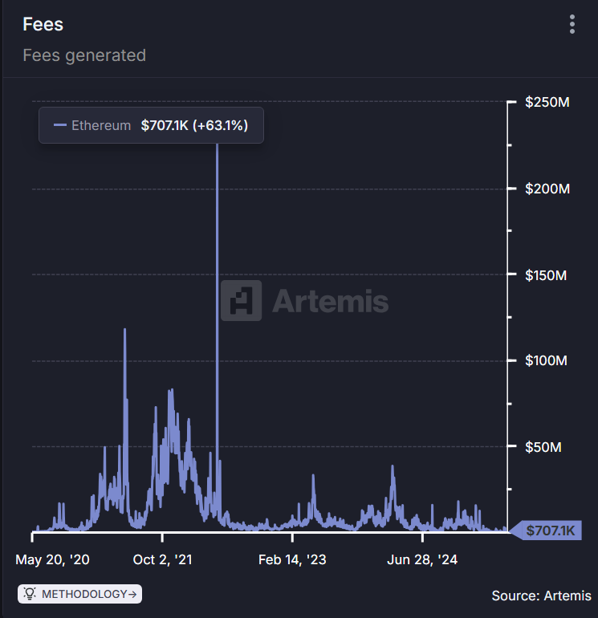Click the $250M y-axis label
Screen dimensions: 598x618
pos(547,102)
